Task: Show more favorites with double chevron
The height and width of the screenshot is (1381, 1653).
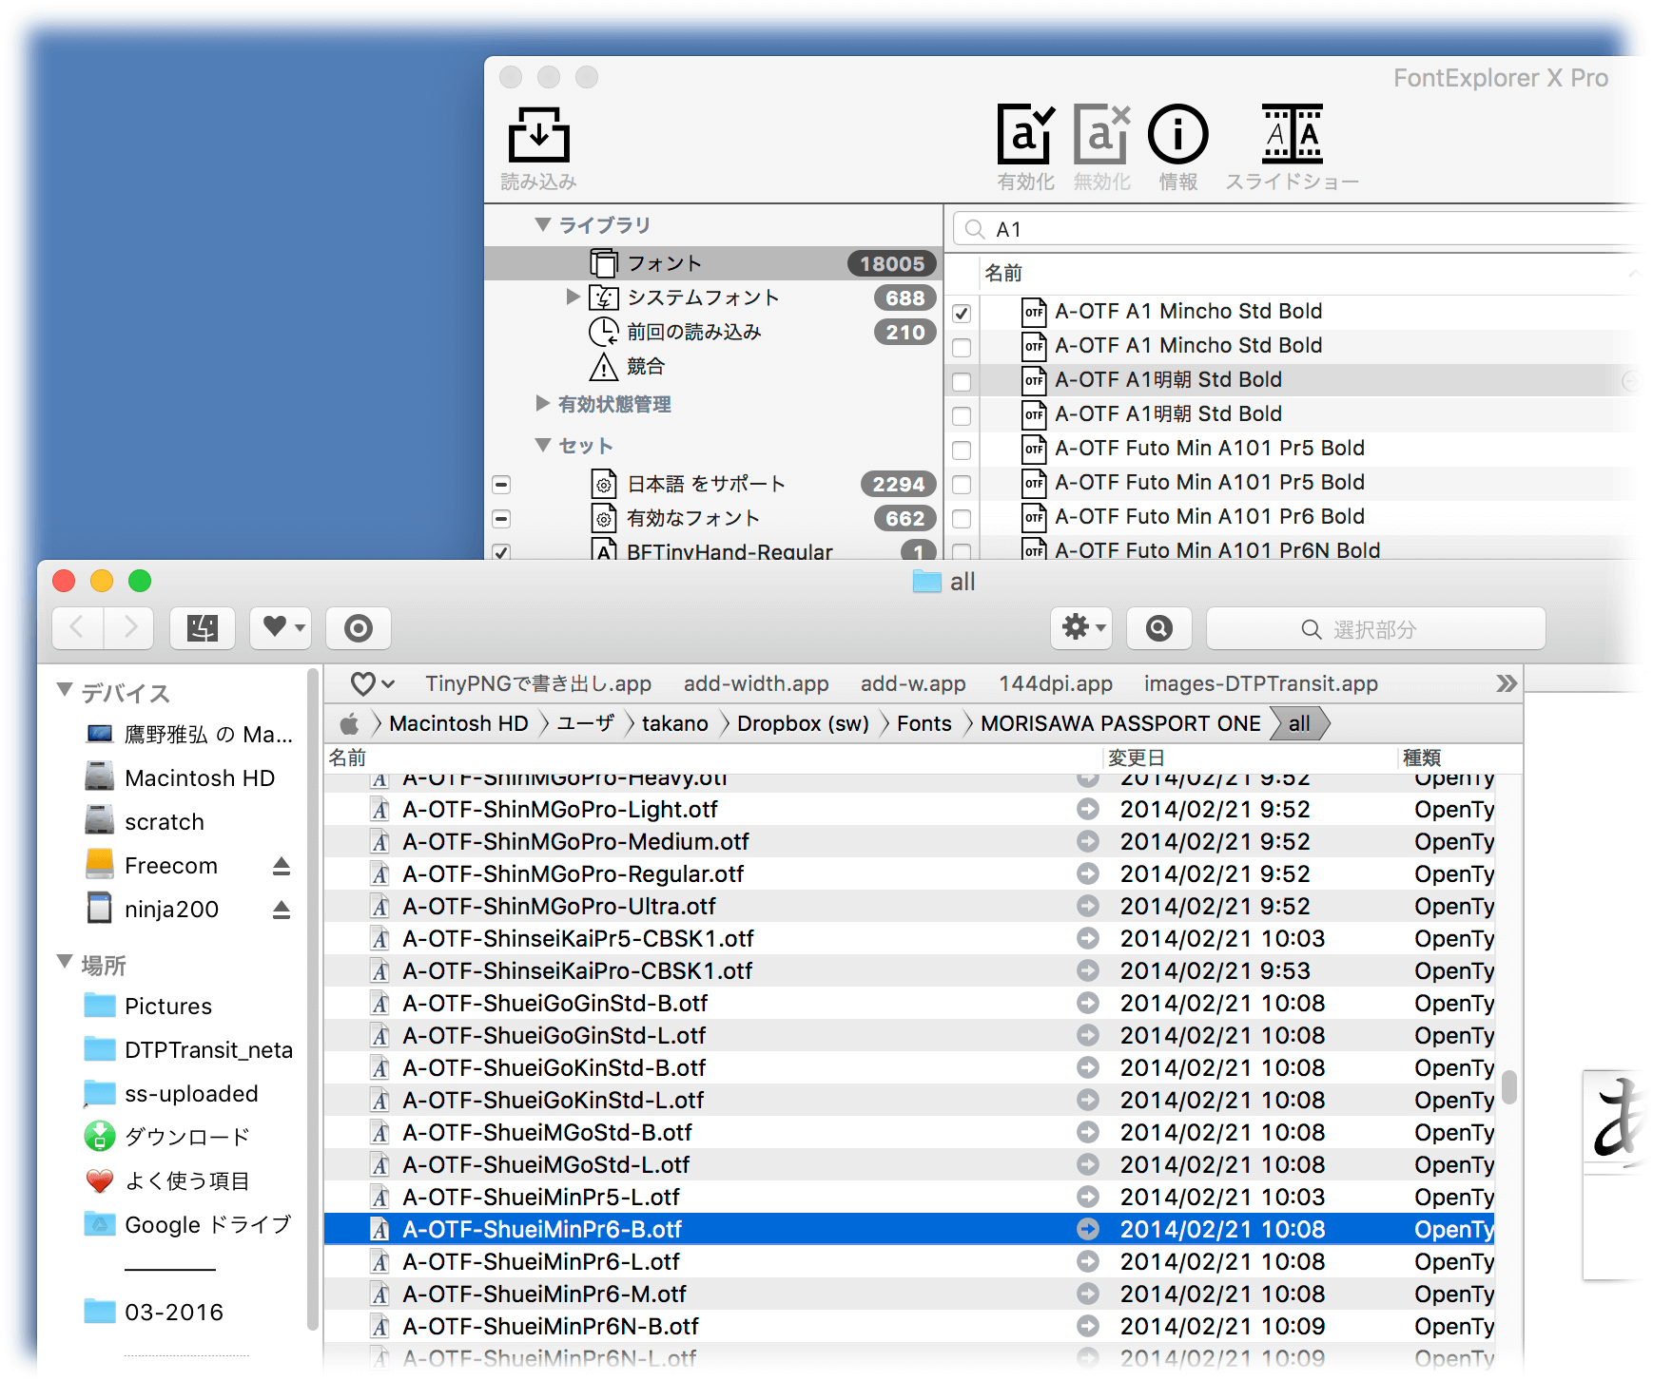Action: [1506, 683]
